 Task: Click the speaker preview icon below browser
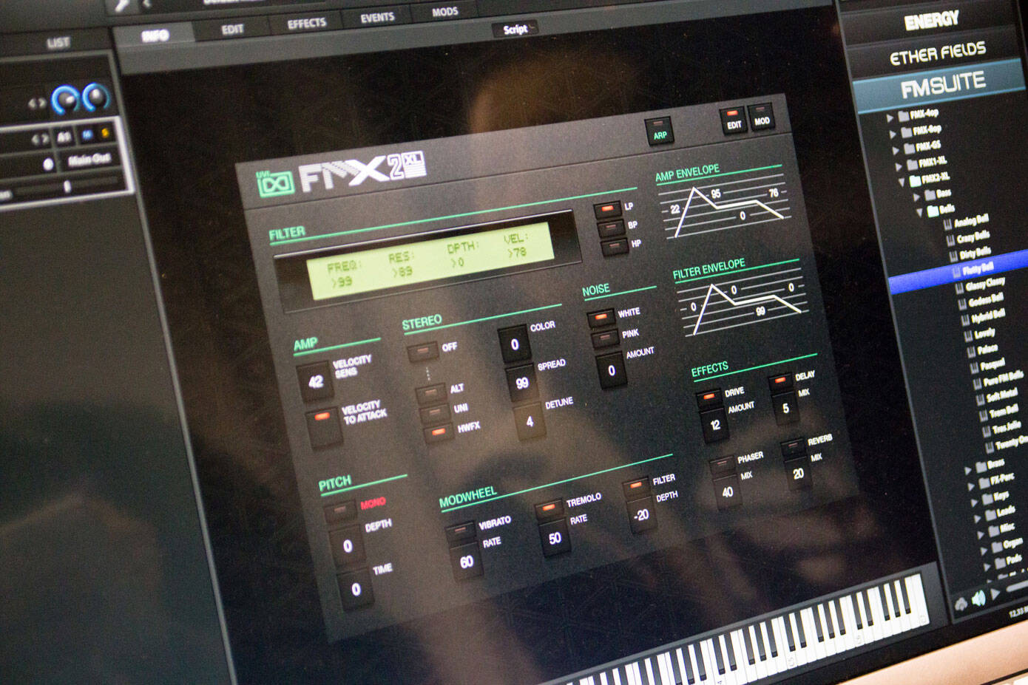click(x=978, y=599)
